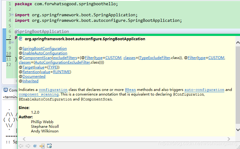Open the TypeExcludeFilter link
Viewport: 240px width, 149px height.
click(155, 58)
